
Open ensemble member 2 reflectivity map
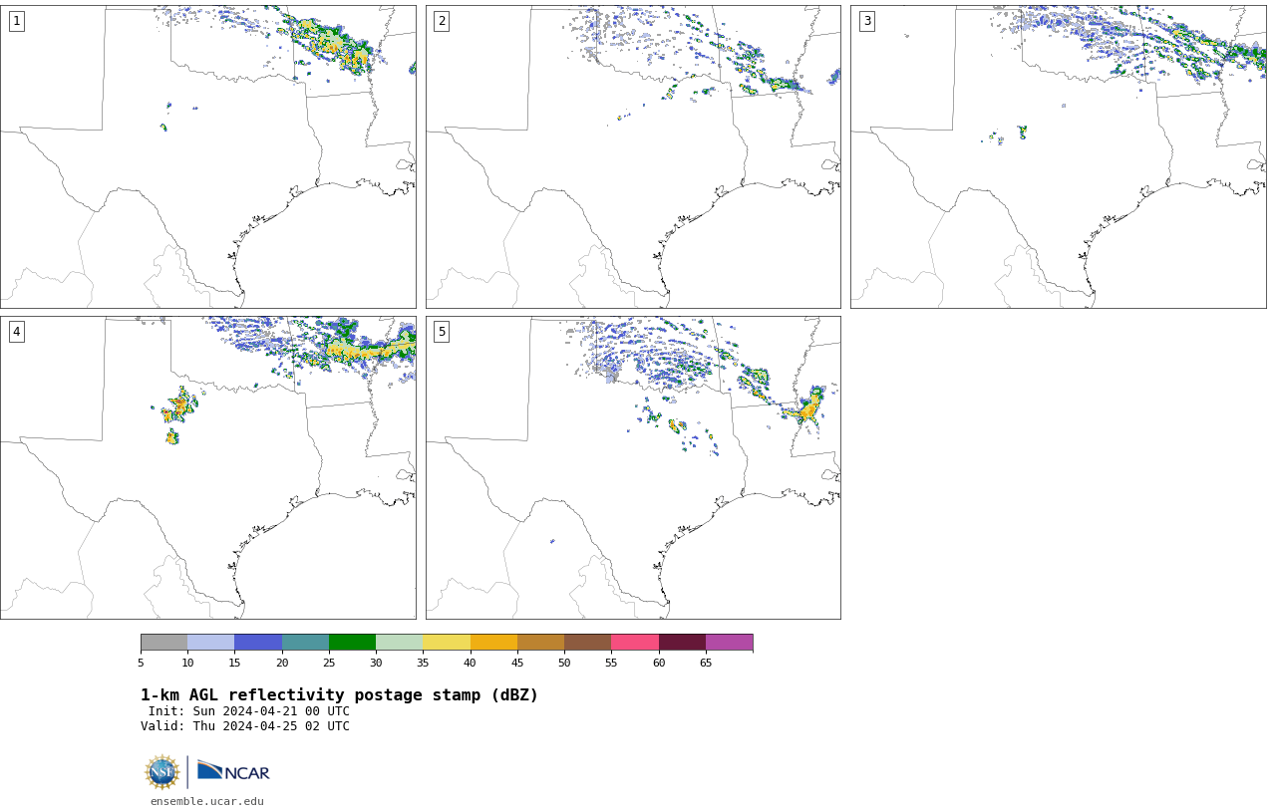pos(633,156)
